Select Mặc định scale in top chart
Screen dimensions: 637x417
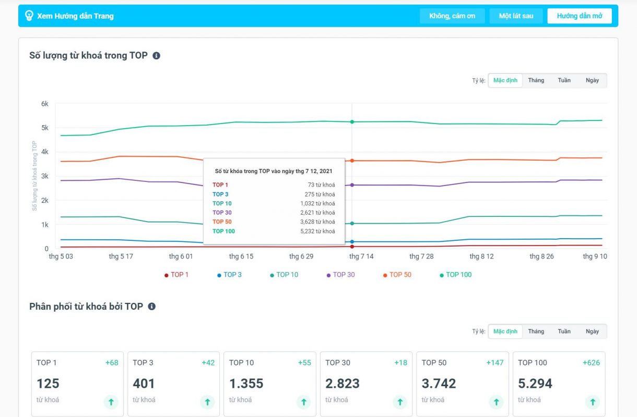coord(505,80)
